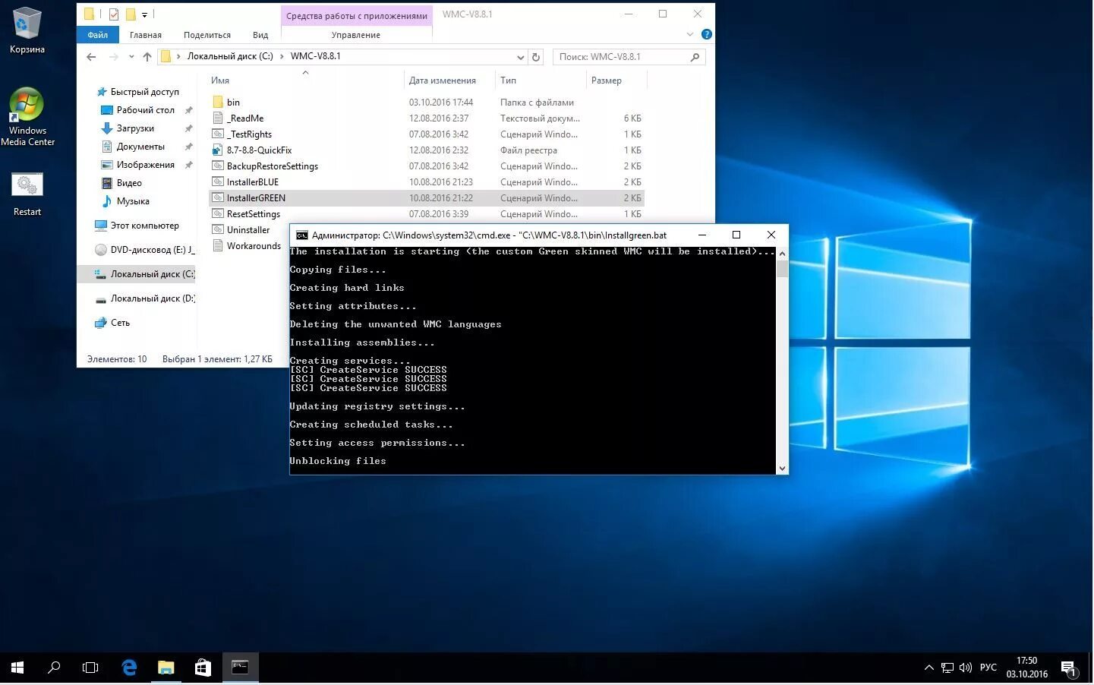Open Windows Media Center desktop shortcut
1094x685 pixels.
27,117
